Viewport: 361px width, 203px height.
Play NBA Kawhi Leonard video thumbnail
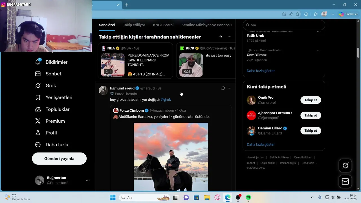(113, 65)
